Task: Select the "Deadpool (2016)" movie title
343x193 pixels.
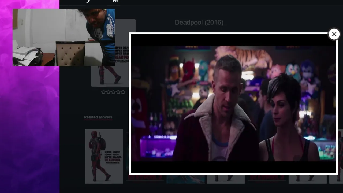Action: 199,23
